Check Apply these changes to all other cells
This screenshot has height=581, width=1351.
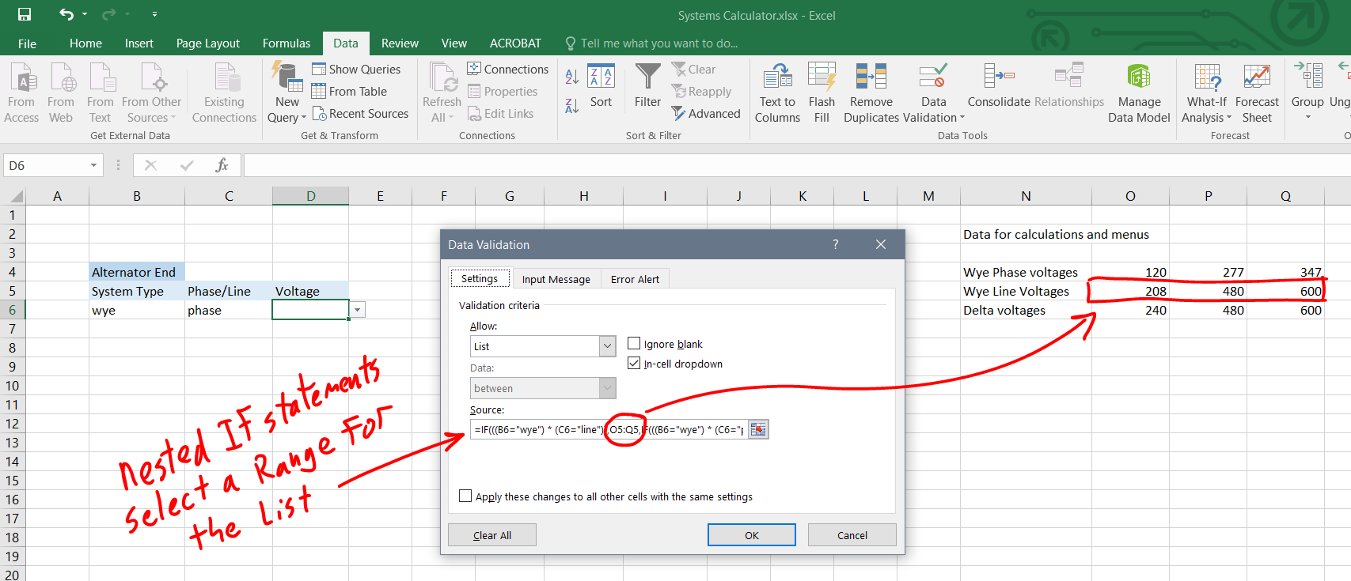coord(465,496)
